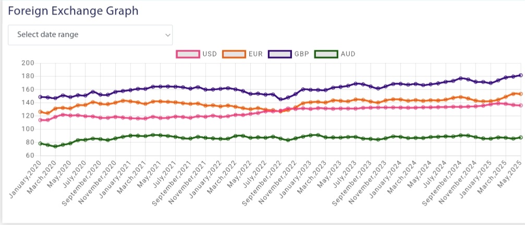This screenshot has width=525, height=225.
Task: Click the first AUD data point at January 2020
Action: point(40,143)
